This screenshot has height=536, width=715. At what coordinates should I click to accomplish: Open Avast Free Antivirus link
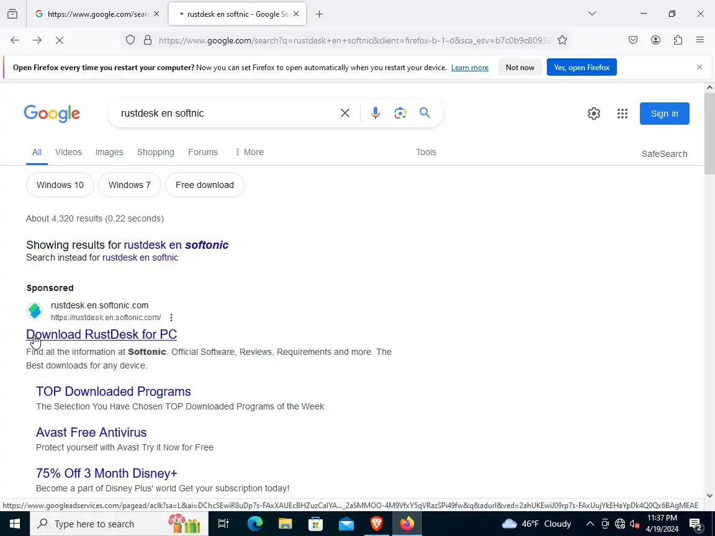91,432
